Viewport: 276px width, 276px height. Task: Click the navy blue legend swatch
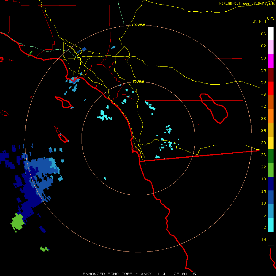coord(271,184)
